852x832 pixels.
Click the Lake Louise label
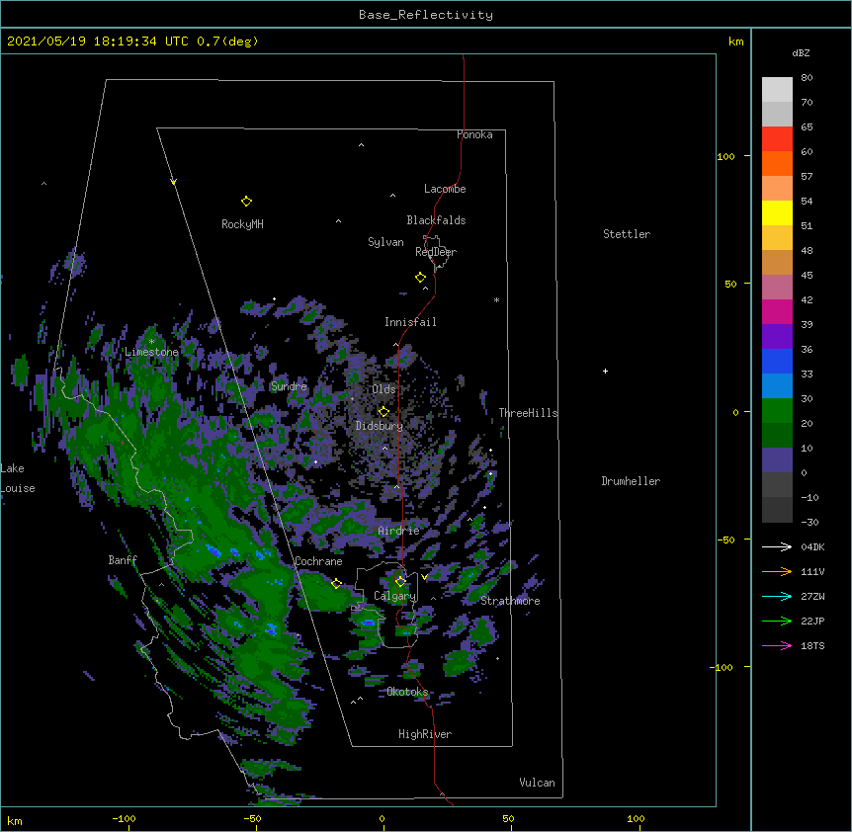pyautogui.click(x=18, y=478)
